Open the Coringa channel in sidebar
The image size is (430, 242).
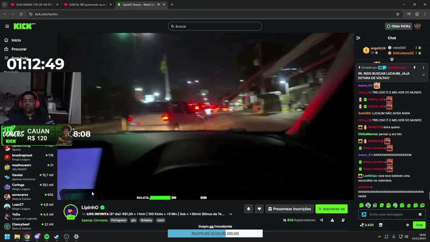[x=29, y=187]
